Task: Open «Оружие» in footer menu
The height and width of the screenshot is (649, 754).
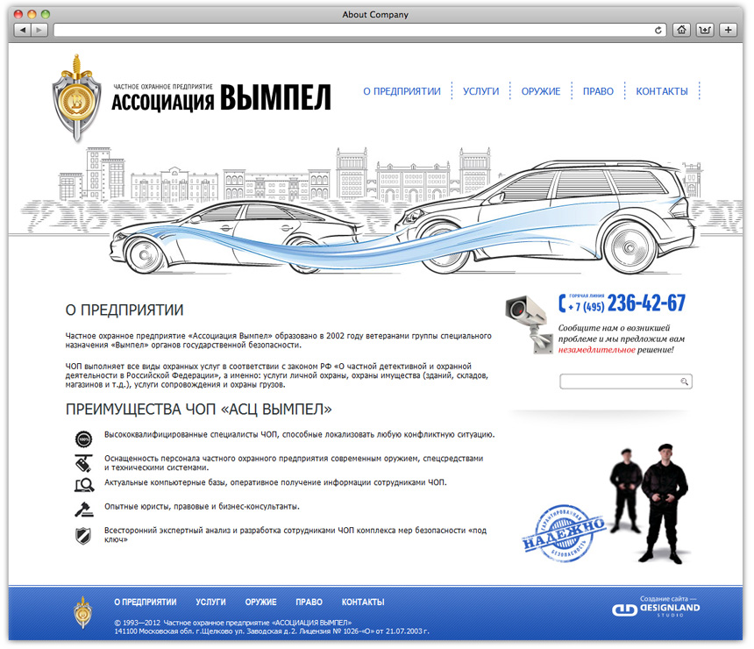Action: tap(260, 603)
